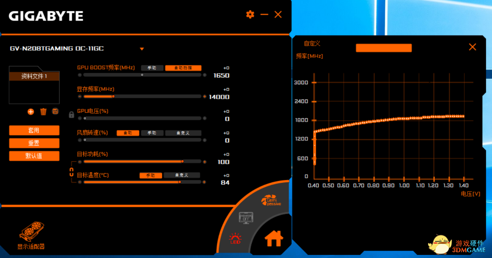Click the GPU电压 slider track

(142, 118)
